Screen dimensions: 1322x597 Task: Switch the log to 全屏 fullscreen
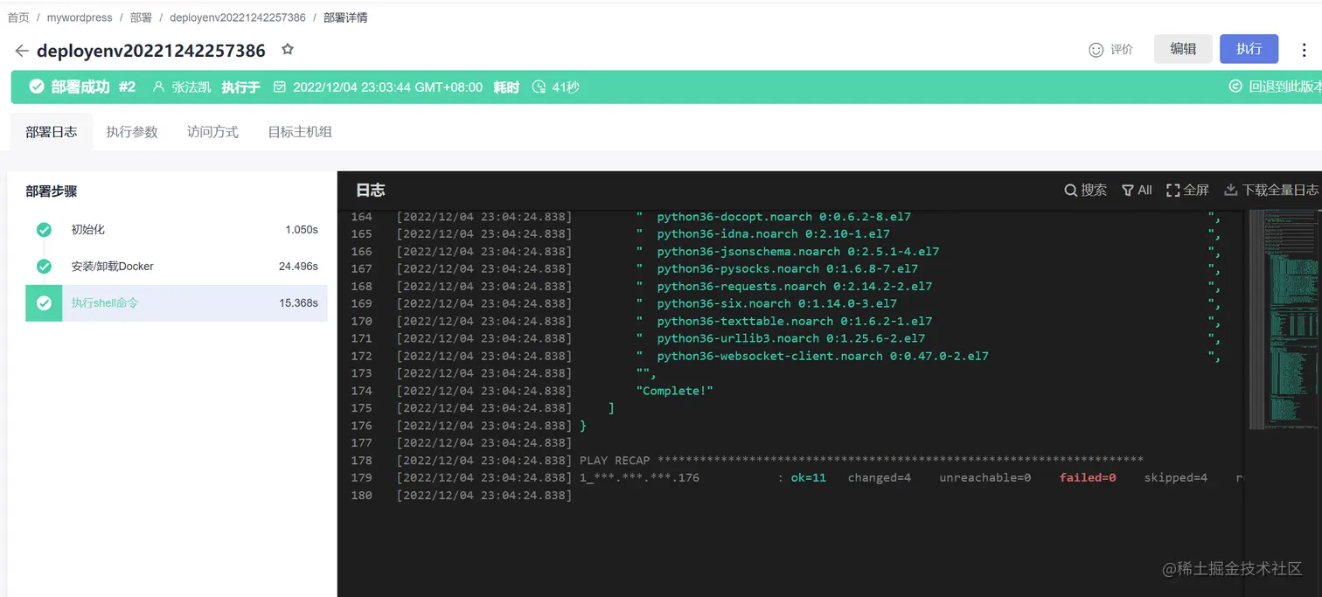(x=1187, y=190)
